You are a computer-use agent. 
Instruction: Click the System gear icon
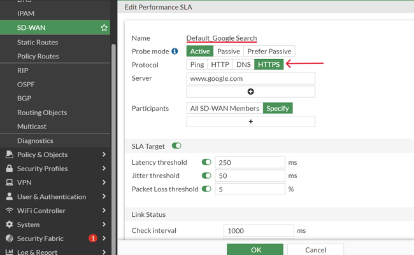[9, 224]
